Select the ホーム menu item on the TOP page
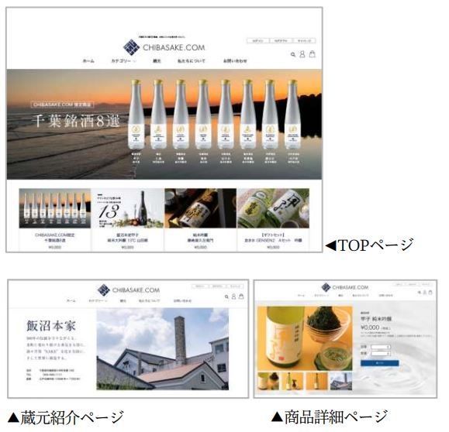 coord(88,61)
